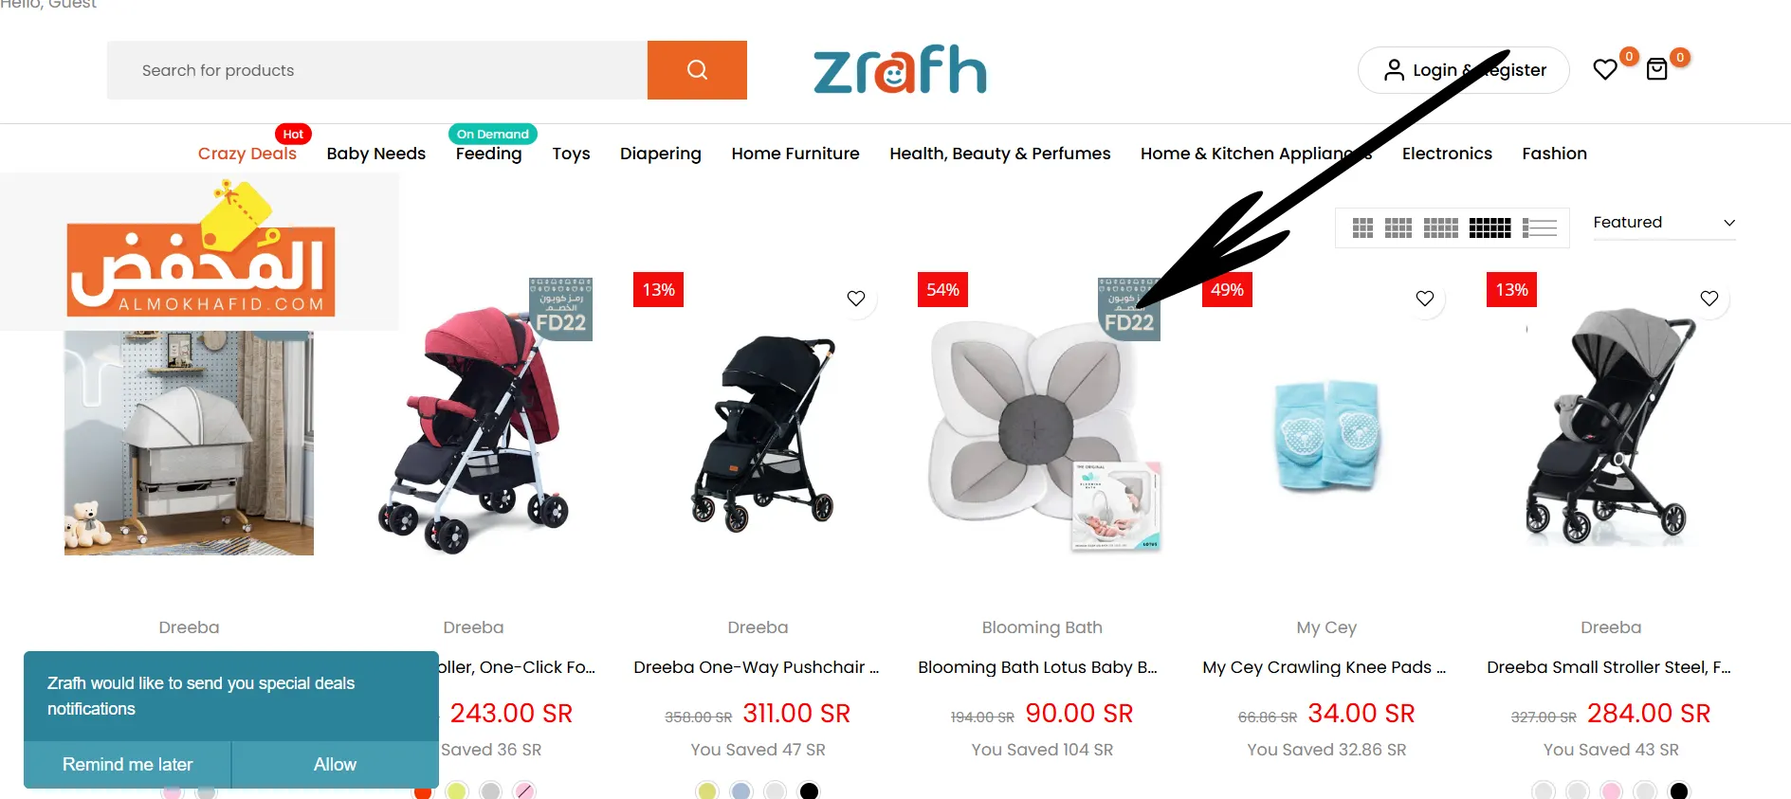Viewport: 1791px width, 799px height.
Task: Open the Crazy Deals menu
Action: [x=247, y=154]
